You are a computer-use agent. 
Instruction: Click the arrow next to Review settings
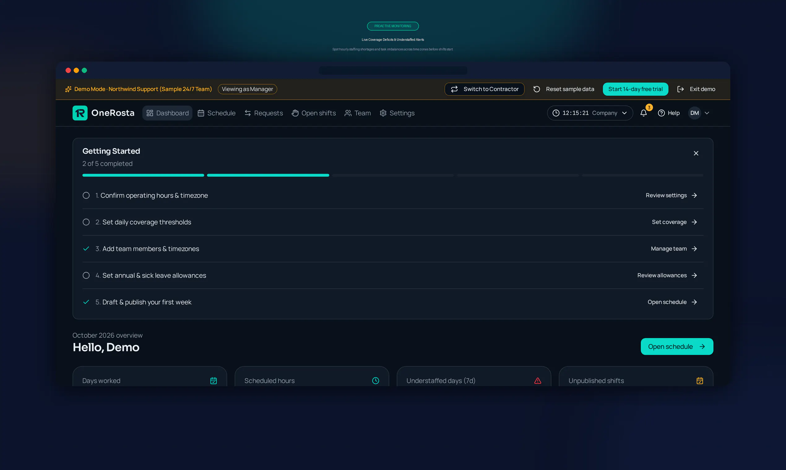tap(694, 195)
